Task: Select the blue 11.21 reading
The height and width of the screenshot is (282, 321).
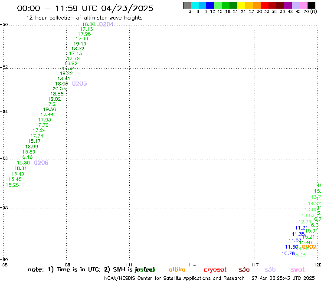Action: pos(301,228)
